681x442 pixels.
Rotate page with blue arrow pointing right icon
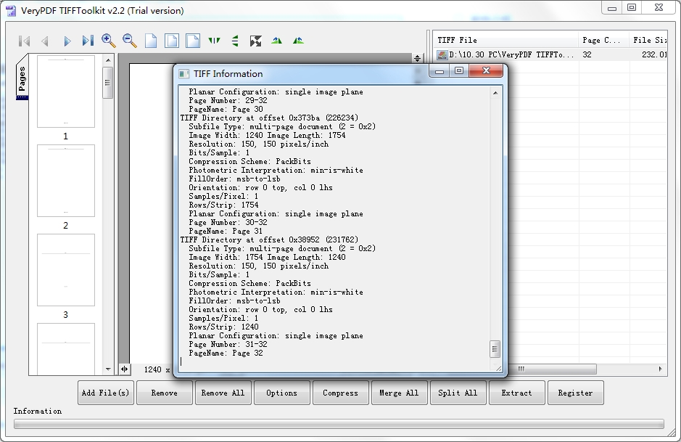[x=276, y=41]
